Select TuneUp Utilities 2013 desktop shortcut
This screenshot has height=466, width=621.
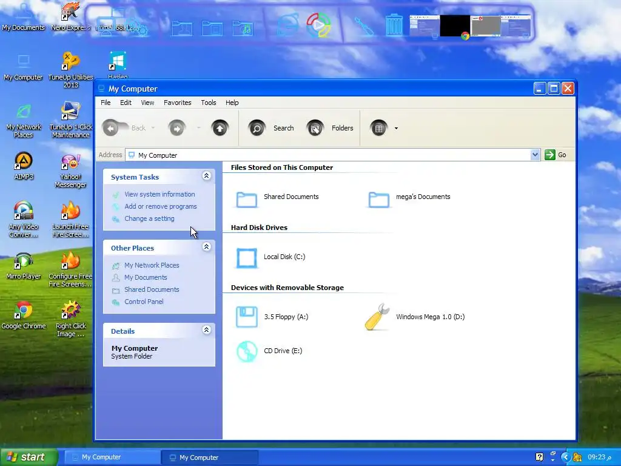click(70, 70)
